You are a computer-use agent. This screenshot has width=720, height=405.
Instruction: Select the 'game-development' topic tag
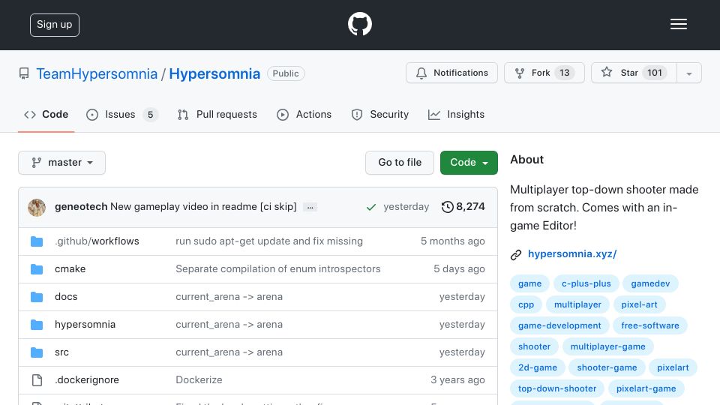(x=559, y=326)
